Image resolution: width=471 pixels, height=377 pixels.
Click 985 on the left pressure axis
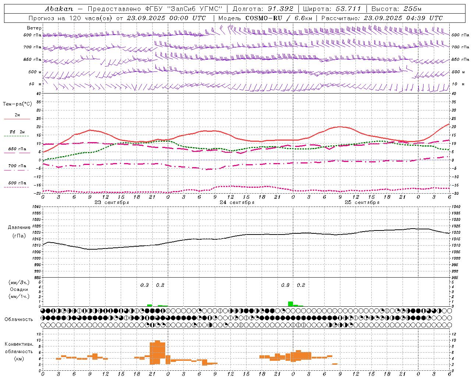pos(37,278)
